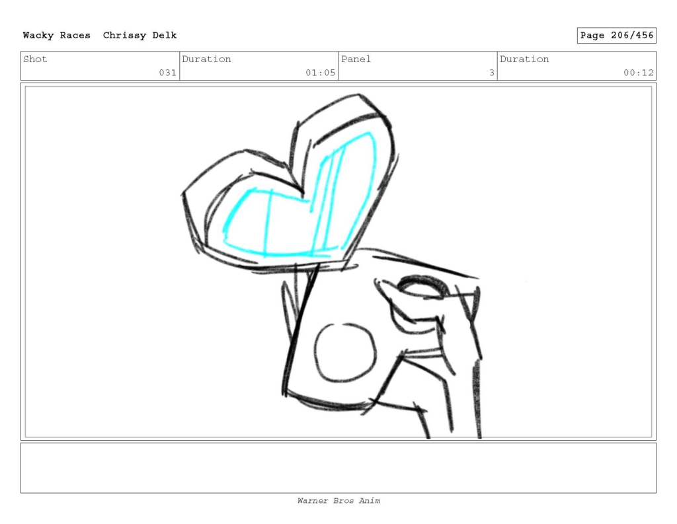Click panel number '3'
The width and height of the screenshot is (677, 524).
[x=492, y=73]
